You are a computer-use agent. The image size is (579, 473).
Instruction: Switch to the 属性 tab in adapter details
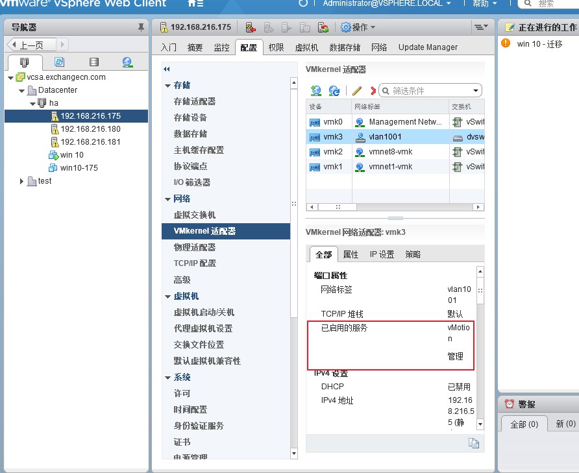351,254
